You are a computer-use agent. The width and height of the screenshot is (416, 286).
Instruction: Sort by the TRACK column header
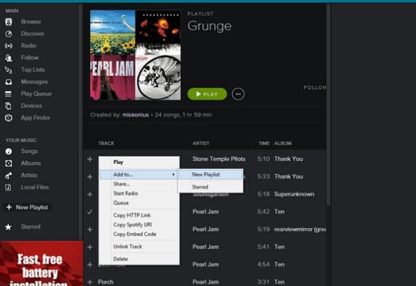[x=106, y=143]
